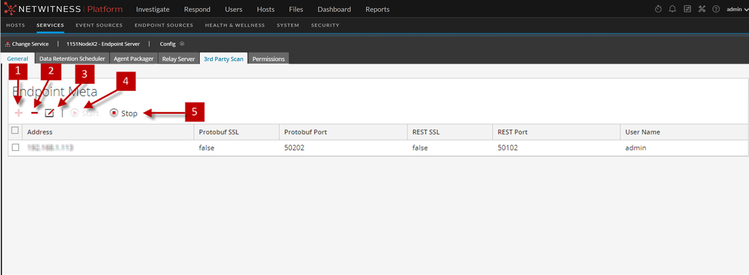Switch to Data Retention Scheduler tab

click(72, 59)
